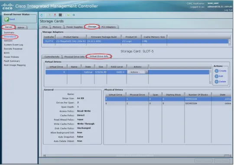Open the KVM console grid icon
234x165 pixels.
(60, 15)
